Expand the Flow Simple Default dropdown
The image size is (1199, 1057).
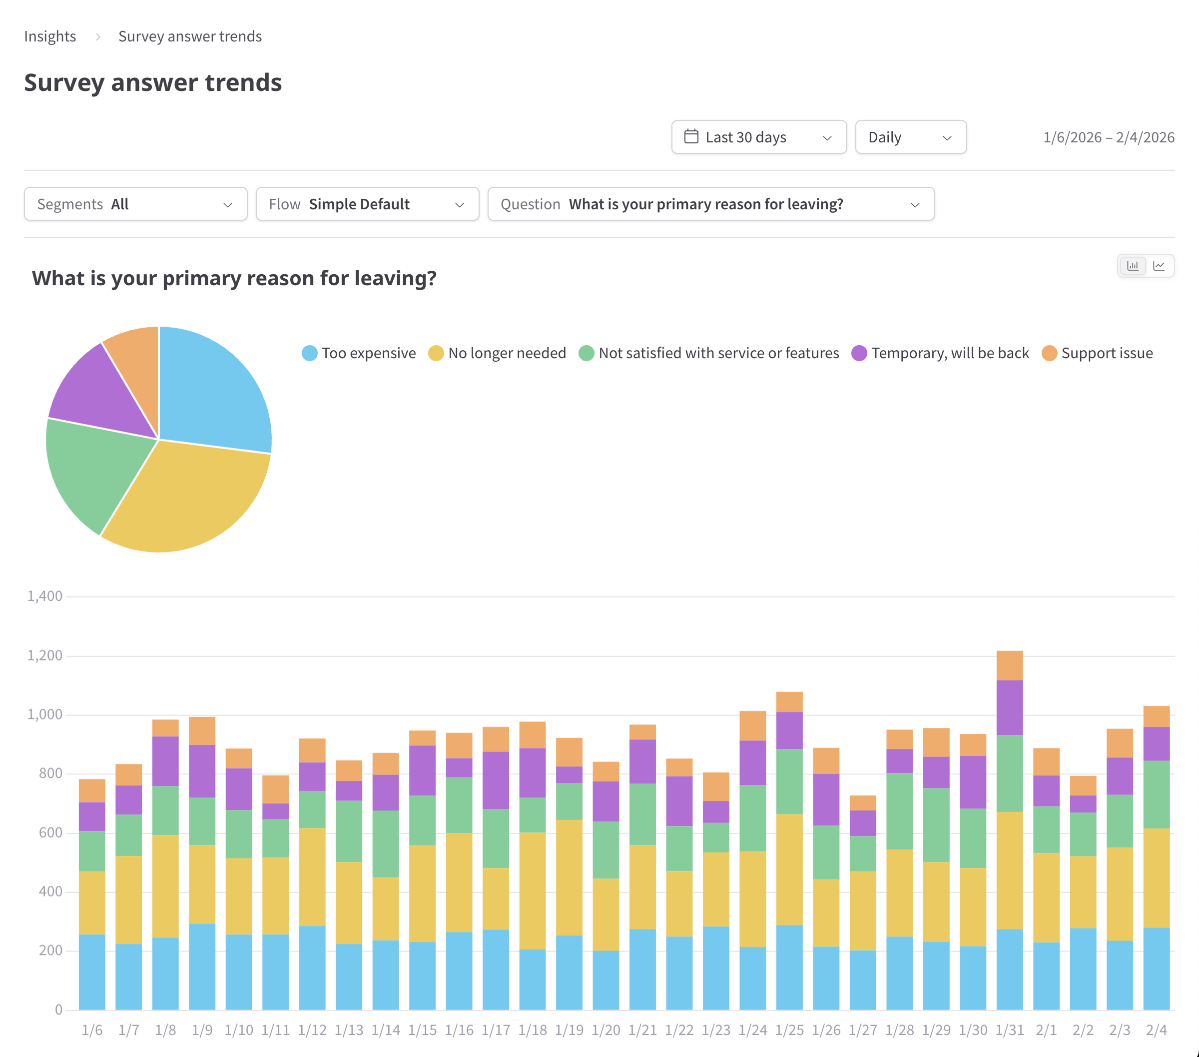click(x=367, y=204)
